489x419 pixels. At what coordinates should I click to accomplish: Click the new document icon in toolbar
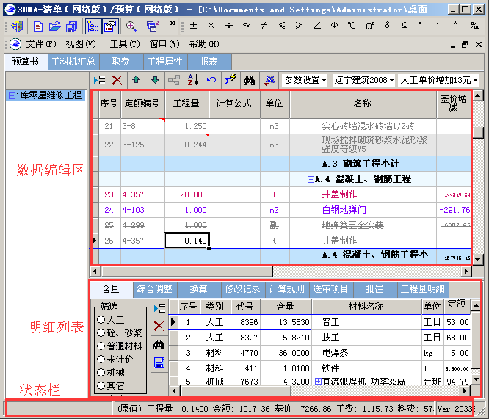[x=38, y=26]
